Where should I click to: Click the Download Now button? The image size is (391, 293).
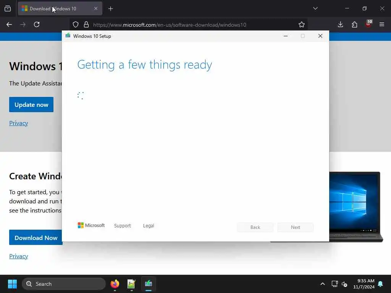pos(36,237)
